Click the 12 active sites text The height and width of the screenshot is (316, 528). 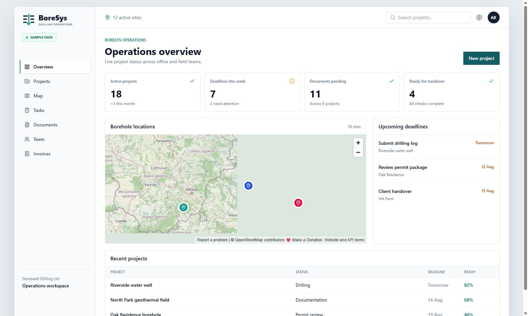tap(127, 17)
